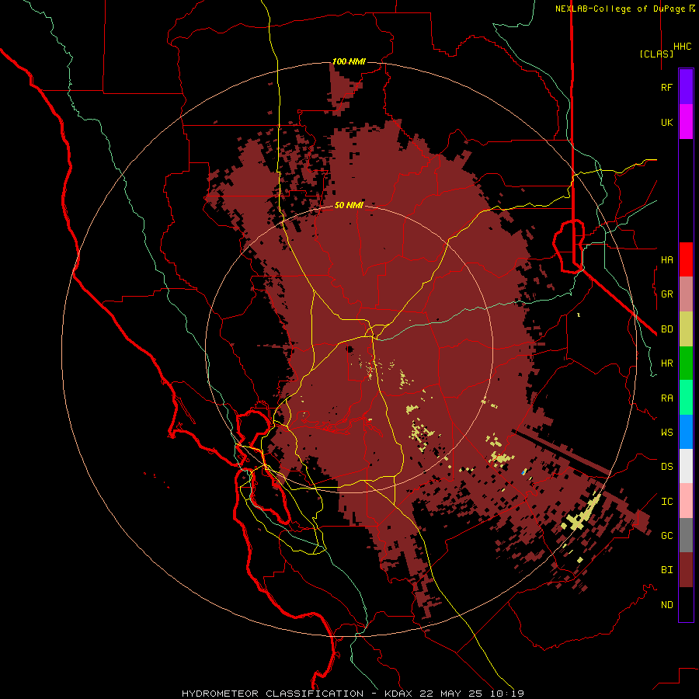The image size is (699, 699).
Task: Click the DS white legend swatch
Action: [x=686, y=466]
